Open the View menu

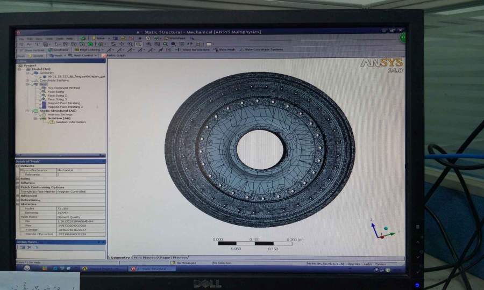[39, 39]
